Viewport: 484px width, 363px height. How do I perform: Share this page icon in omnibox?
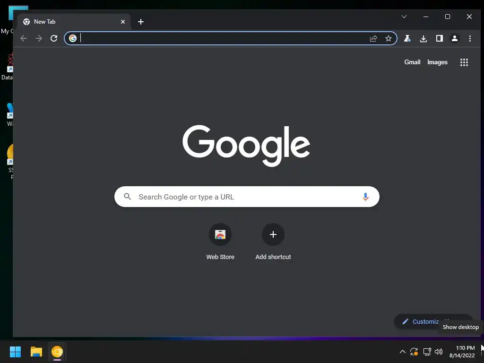point(373,38)
